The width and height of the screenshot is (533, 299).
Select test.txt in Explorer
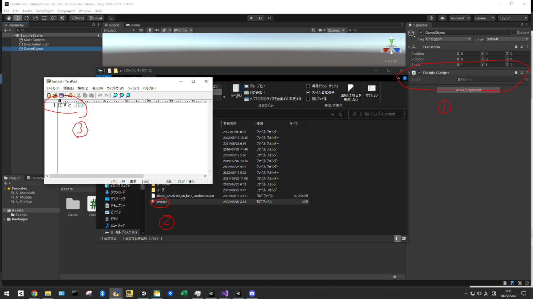(161, 202)
